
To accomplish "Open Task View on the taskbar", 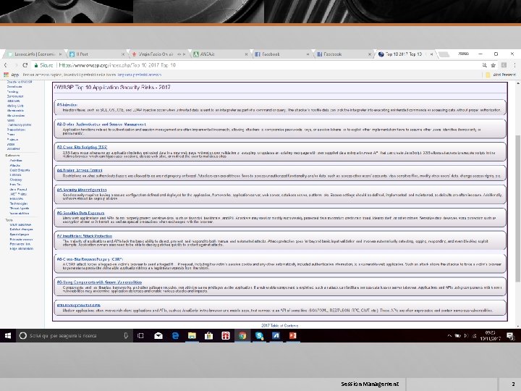I will [140, 336].
